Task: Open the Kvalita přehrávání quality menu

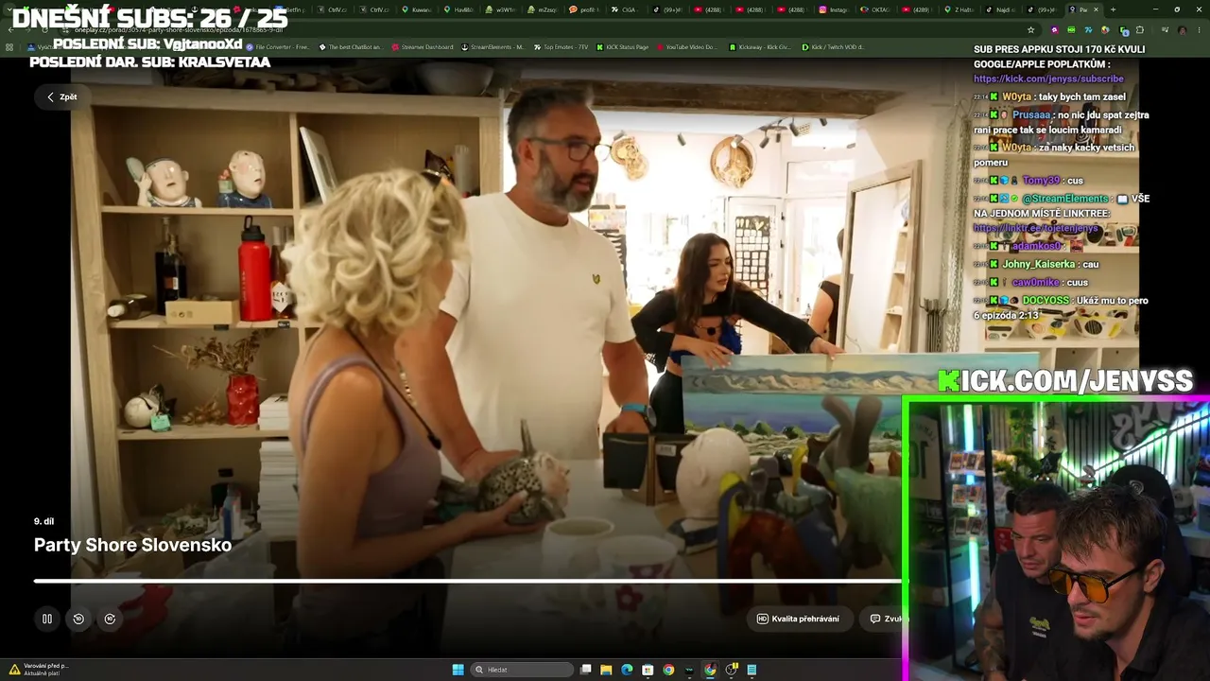Action: 799,619
